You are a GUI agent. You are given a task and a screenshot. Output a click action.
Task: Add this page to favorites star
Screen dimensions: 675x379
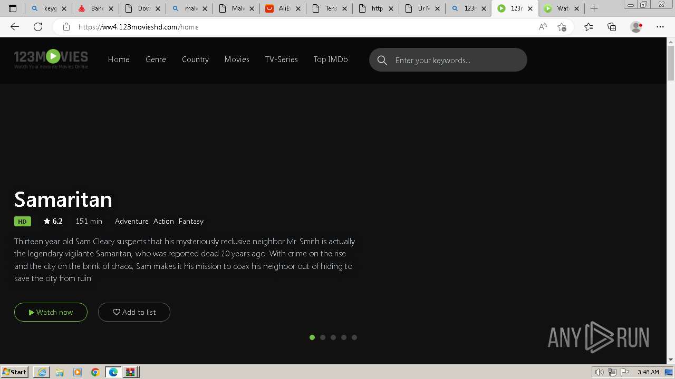tap(562, 27)
